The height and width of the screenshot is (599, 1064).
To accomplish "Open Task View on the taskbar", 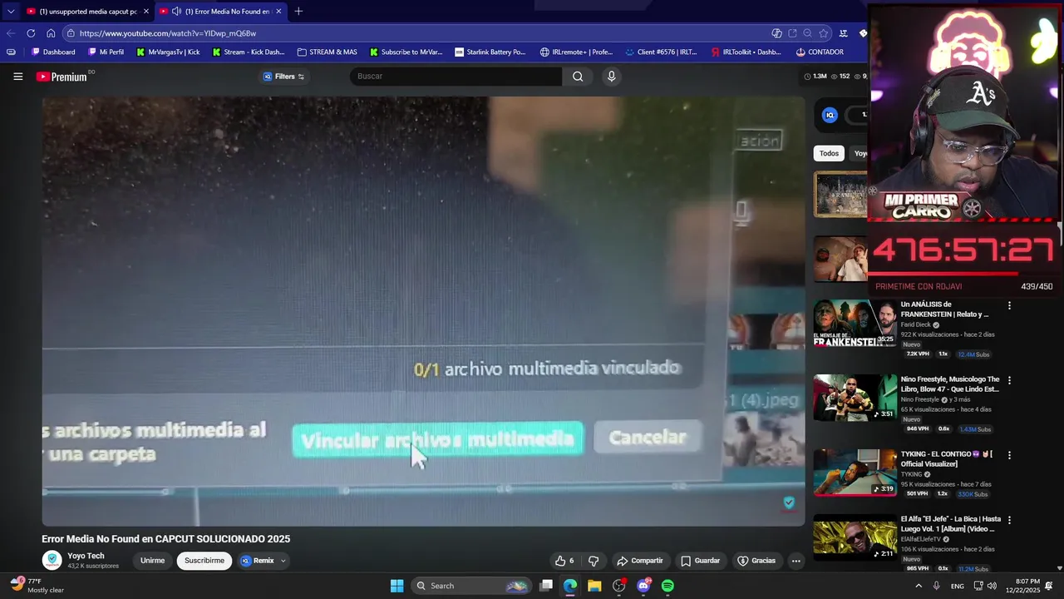I will click(546, 586).
